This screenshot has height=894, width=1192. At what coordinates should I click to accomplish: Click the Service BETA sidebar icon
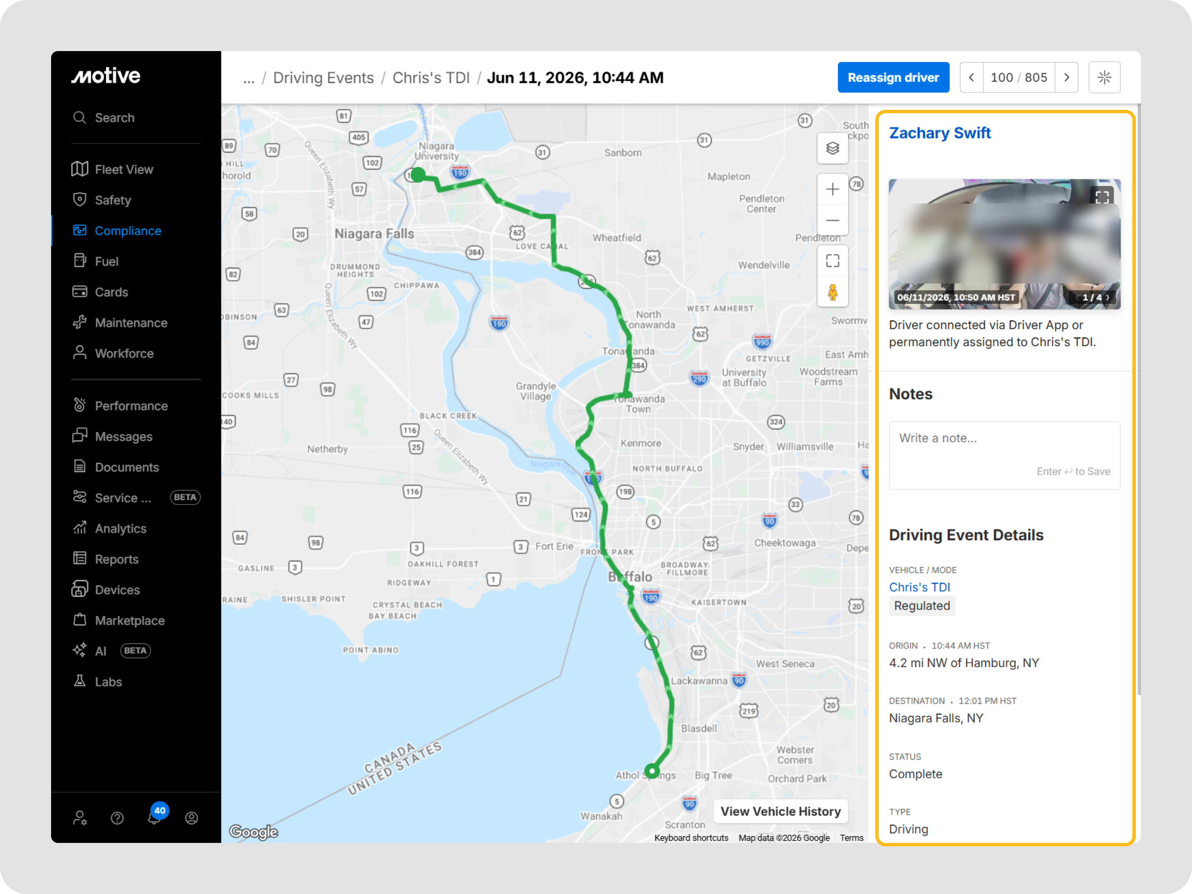coord(80,497)
